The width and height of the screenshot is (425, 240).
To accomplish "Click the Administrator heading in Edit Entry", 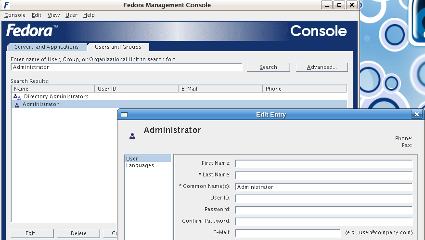I will coord(172,130).
